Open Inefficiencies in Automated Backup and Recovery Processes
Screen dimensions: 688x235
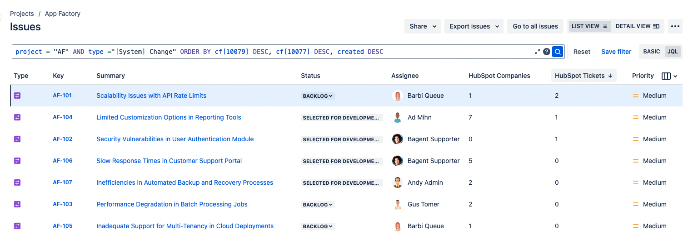click(184, 182)
